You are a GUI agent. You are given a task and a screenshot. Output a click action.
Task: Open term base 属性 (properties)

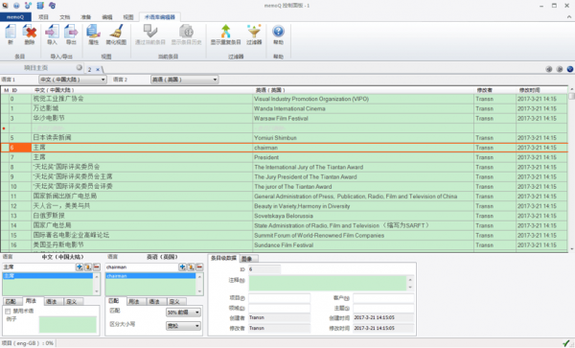[x=94, y=35]
